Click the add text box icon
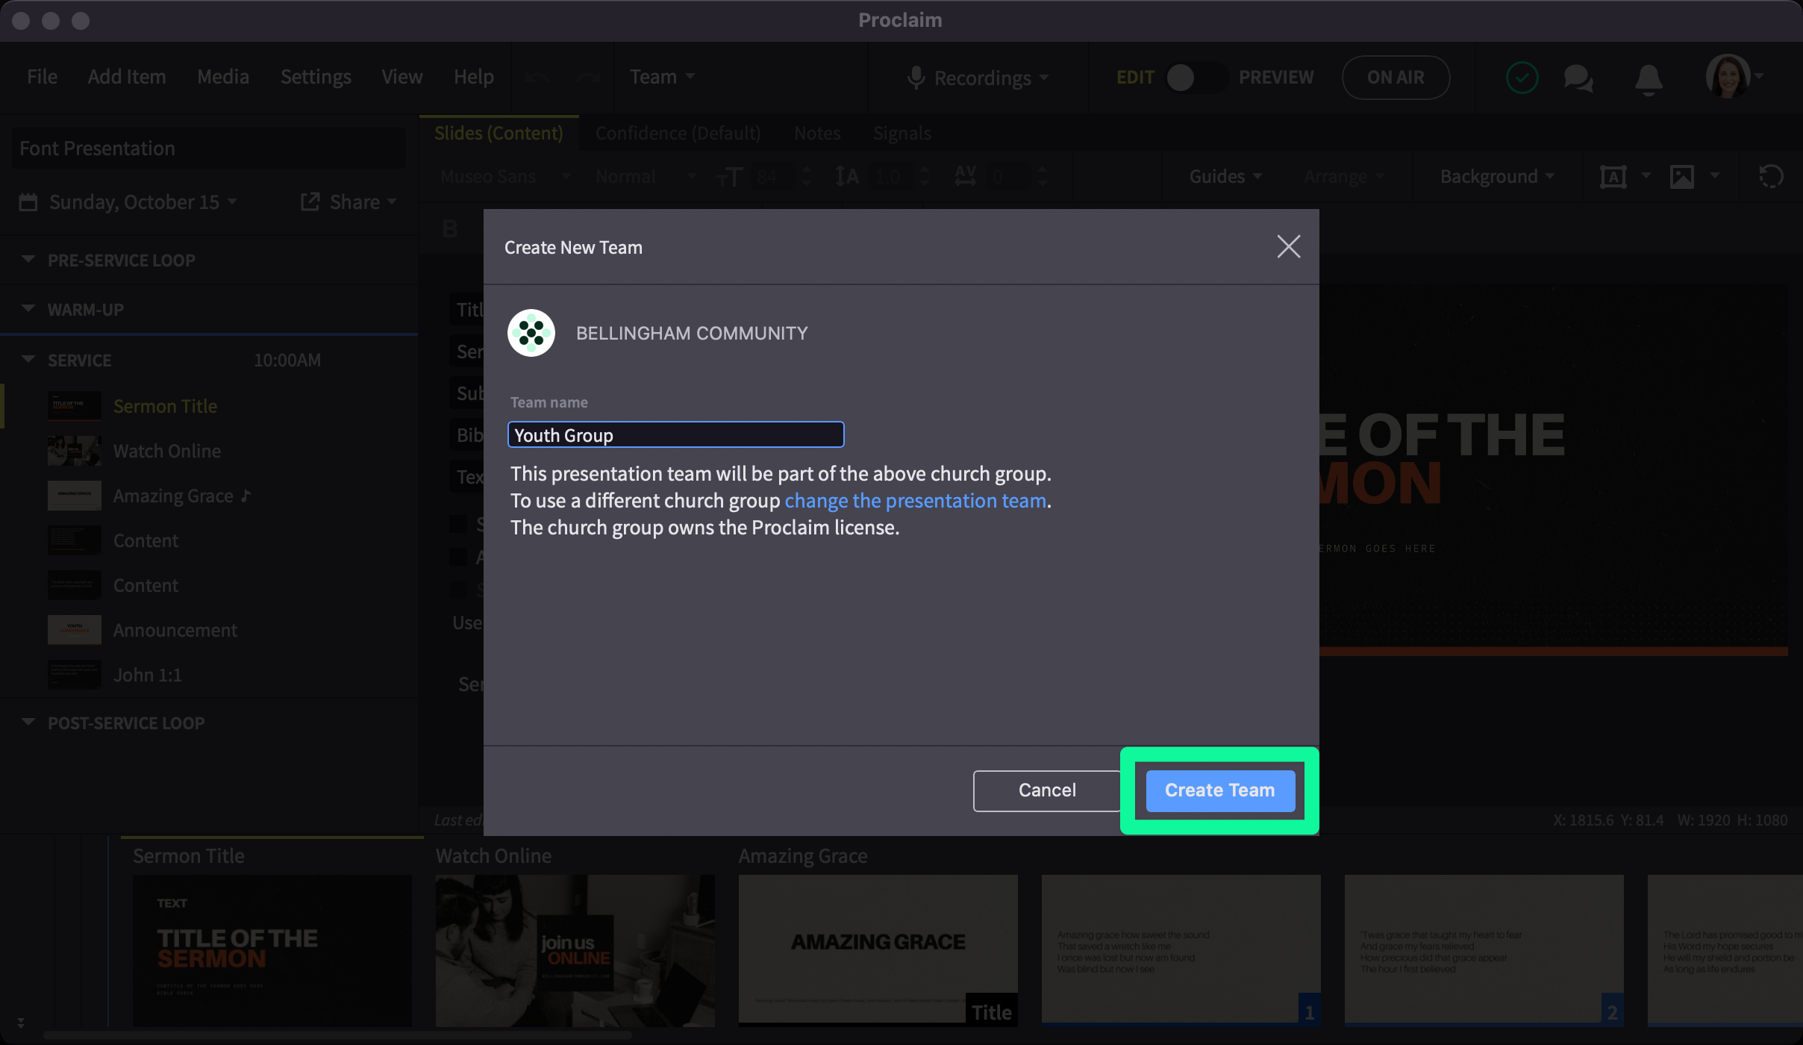The width and height of the screenshot is (1803, 1045). pos(1613,177)
